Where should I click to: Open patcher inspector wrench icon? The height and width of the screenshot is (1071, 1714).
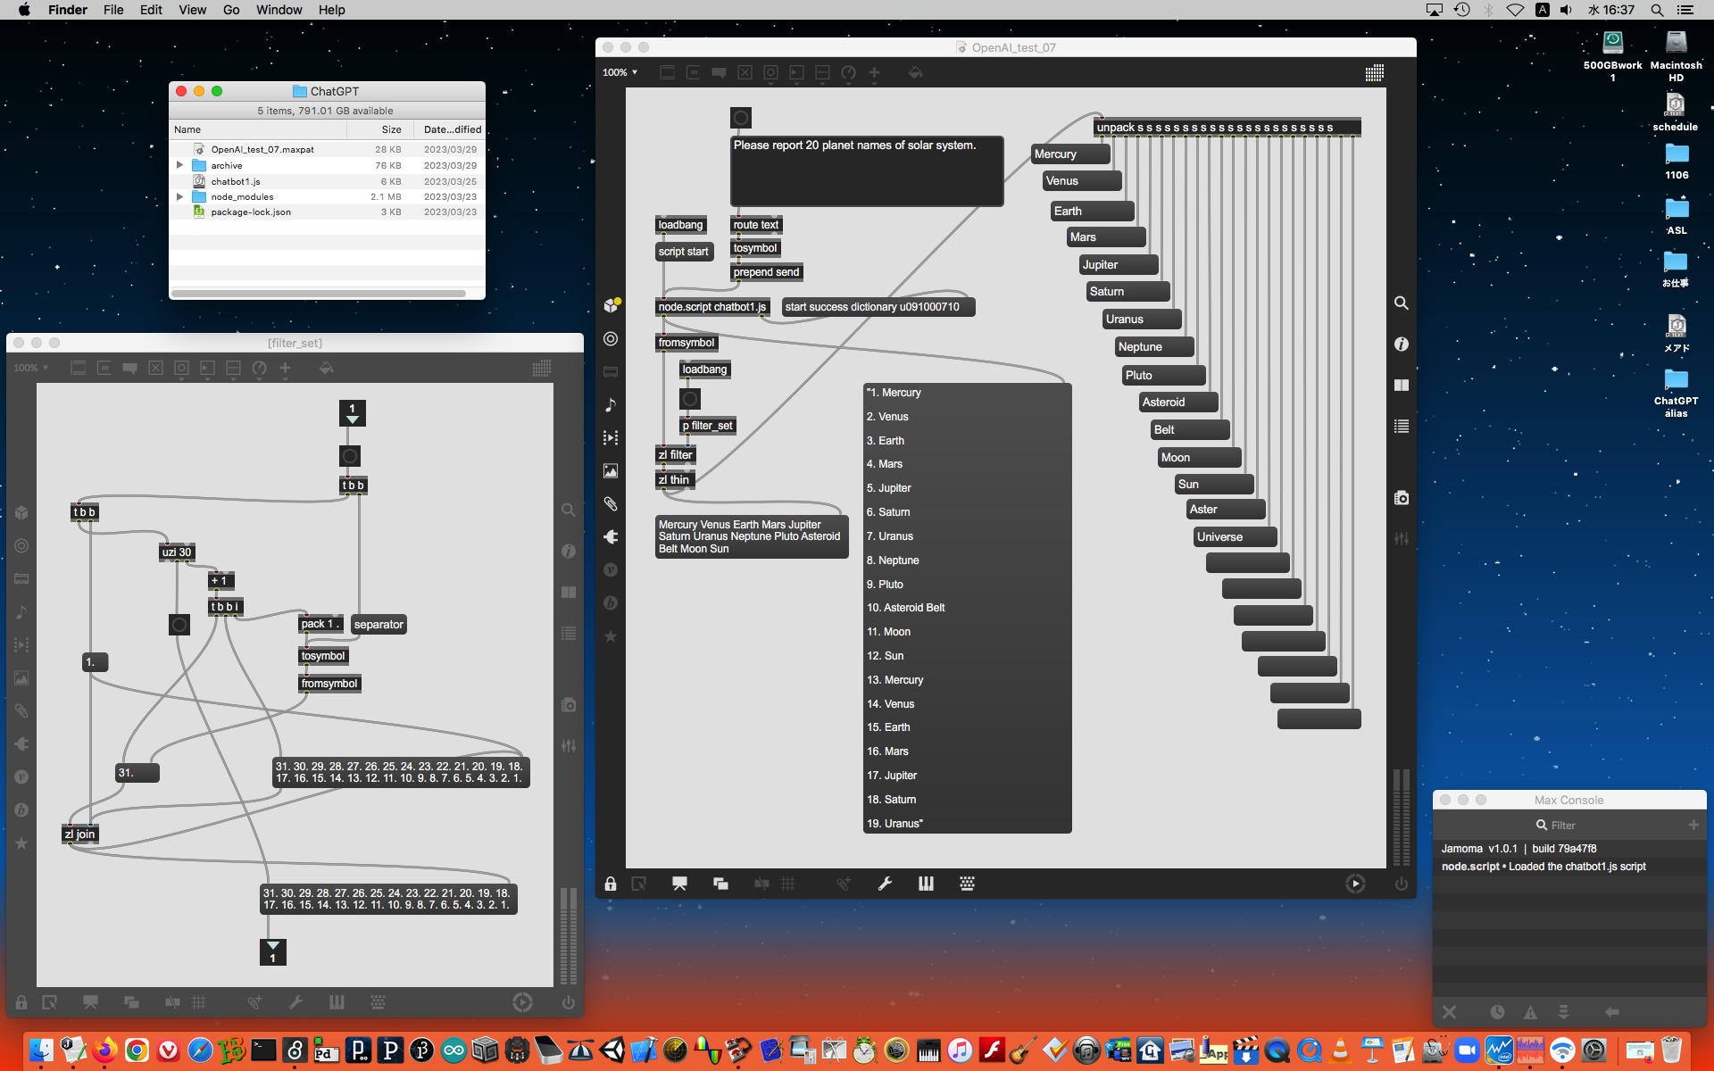885,884
